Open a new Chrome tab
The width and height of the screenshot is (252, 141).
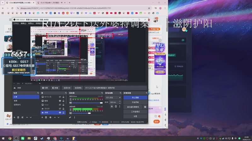(69, 3)
